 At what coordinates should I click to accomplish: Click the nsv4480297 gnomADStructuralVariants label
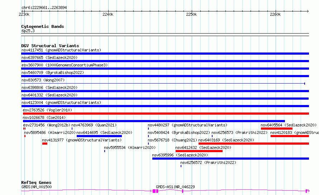click(x=187, y=125)
